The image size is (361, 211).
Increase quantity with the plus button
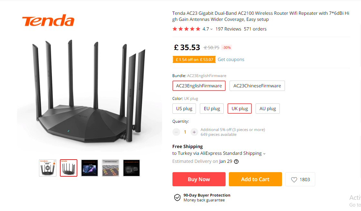point(194,132)
